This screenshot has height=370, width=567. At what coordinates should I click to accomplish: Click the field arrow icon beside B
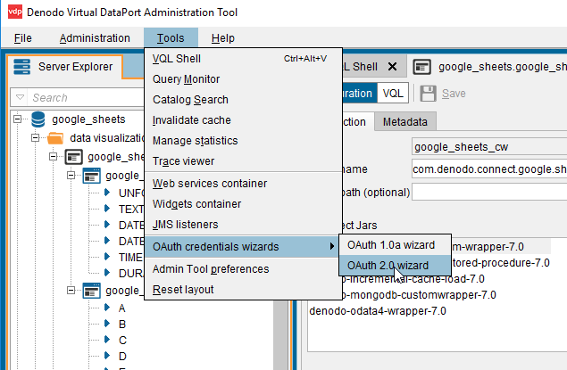pos(107,323)
